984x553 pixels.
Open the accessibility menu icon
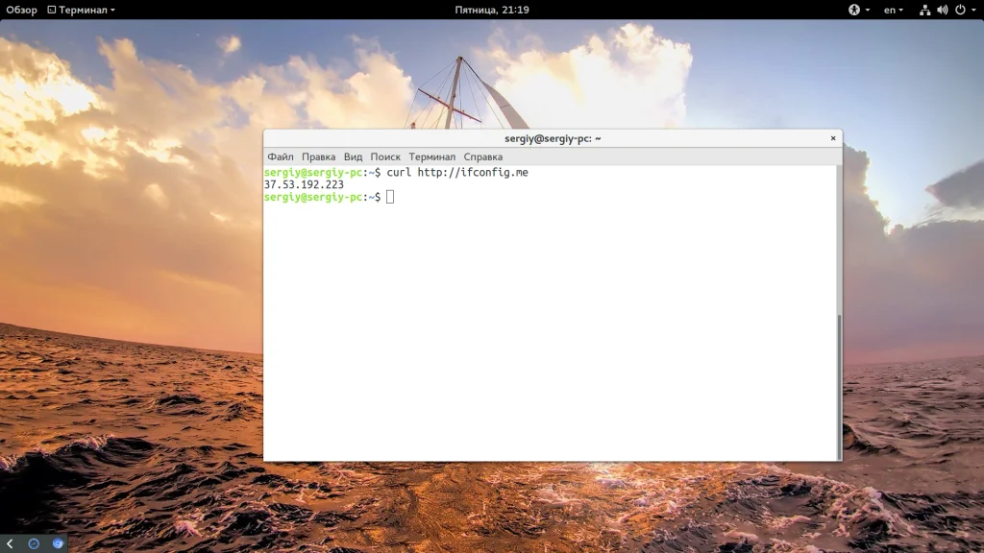854,10
